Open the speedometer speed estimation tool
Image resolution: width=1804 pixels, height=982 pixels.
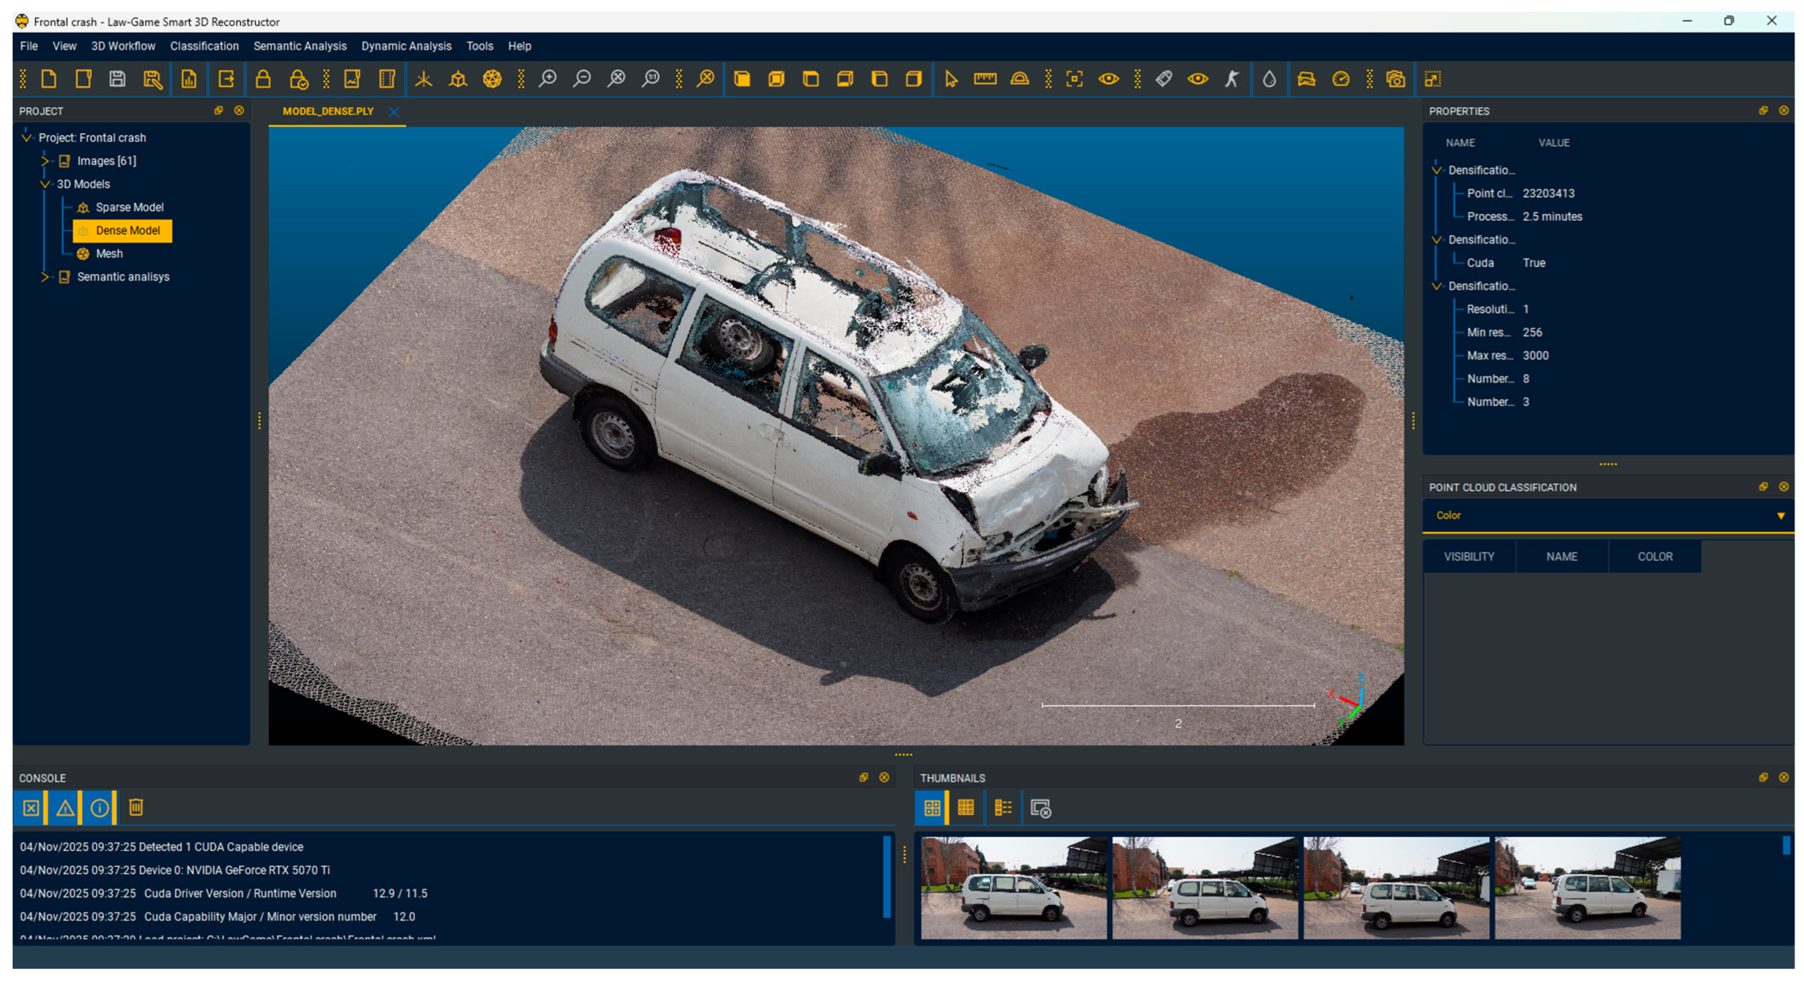[1340, 79]
